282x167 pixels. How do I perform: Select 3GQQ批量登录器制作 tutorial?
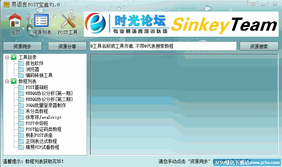coord(46,105)
